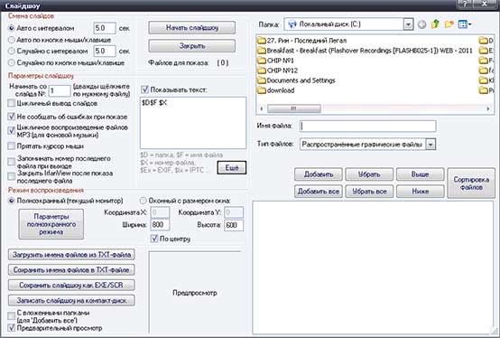
Task: Click the 'Высота' height field
Action: [x=234, y=225]
